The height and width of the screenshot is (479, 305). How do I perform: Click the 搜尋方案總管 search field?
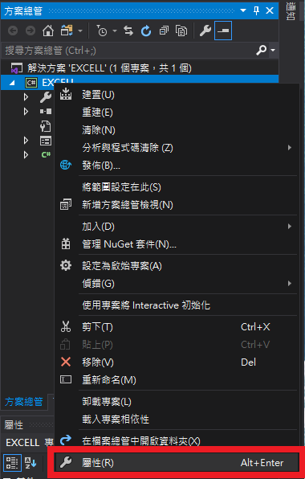128,51
